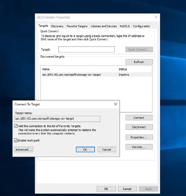This screenshot has height=196, width=186.
Task: Click Cancel in iSCSI Initiator Properties
Action: (127, 189)
